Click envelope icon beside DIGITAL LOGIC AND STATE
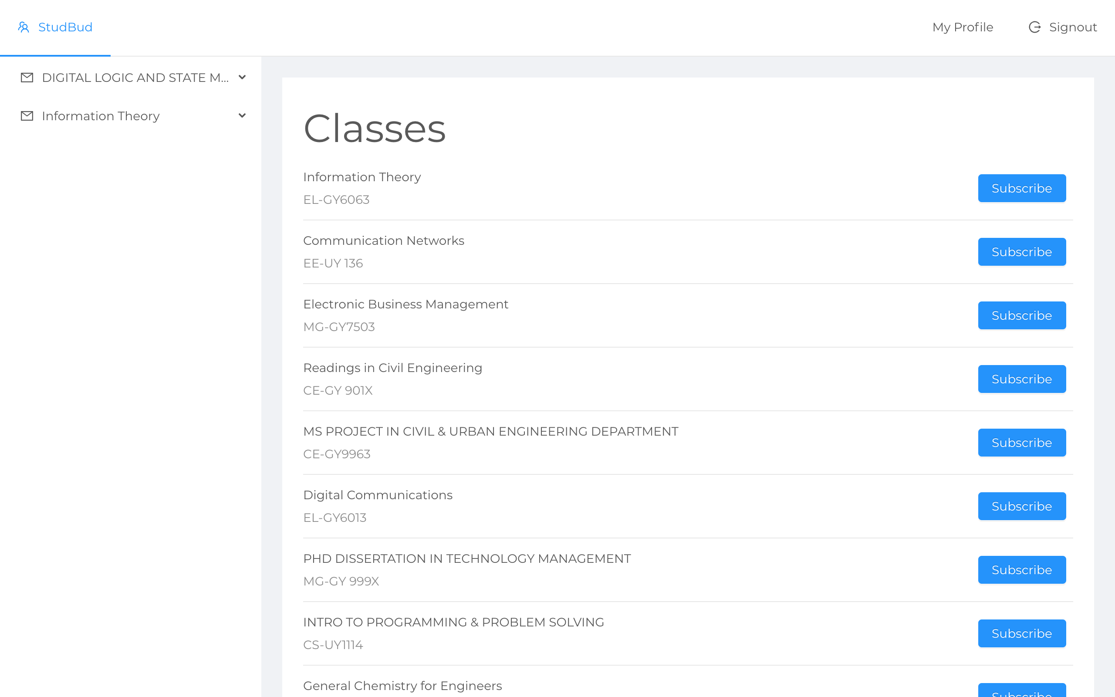 coord(27,78)
